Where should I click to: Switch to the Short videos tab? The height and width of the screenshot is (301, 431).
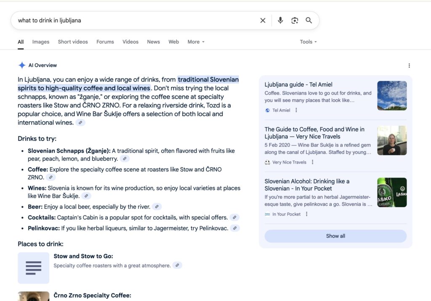pyautogui.click(x=73, y=42)
